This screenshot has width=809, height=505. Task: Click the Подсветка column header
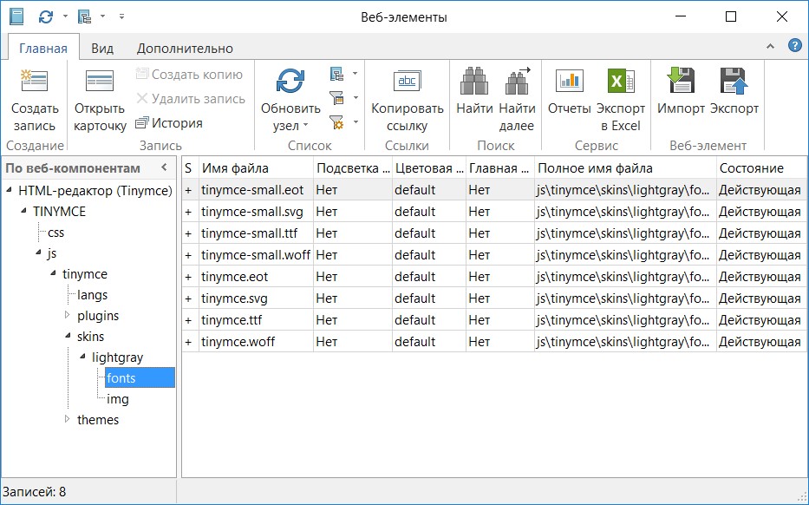tap(353, 167)
